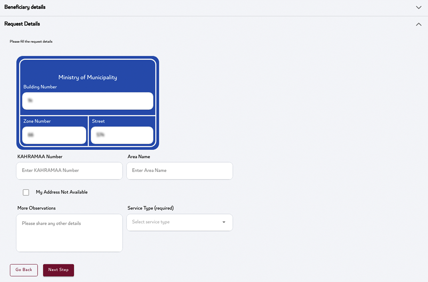
Task: Click the Request Details section title
Action: pos(22,24)
